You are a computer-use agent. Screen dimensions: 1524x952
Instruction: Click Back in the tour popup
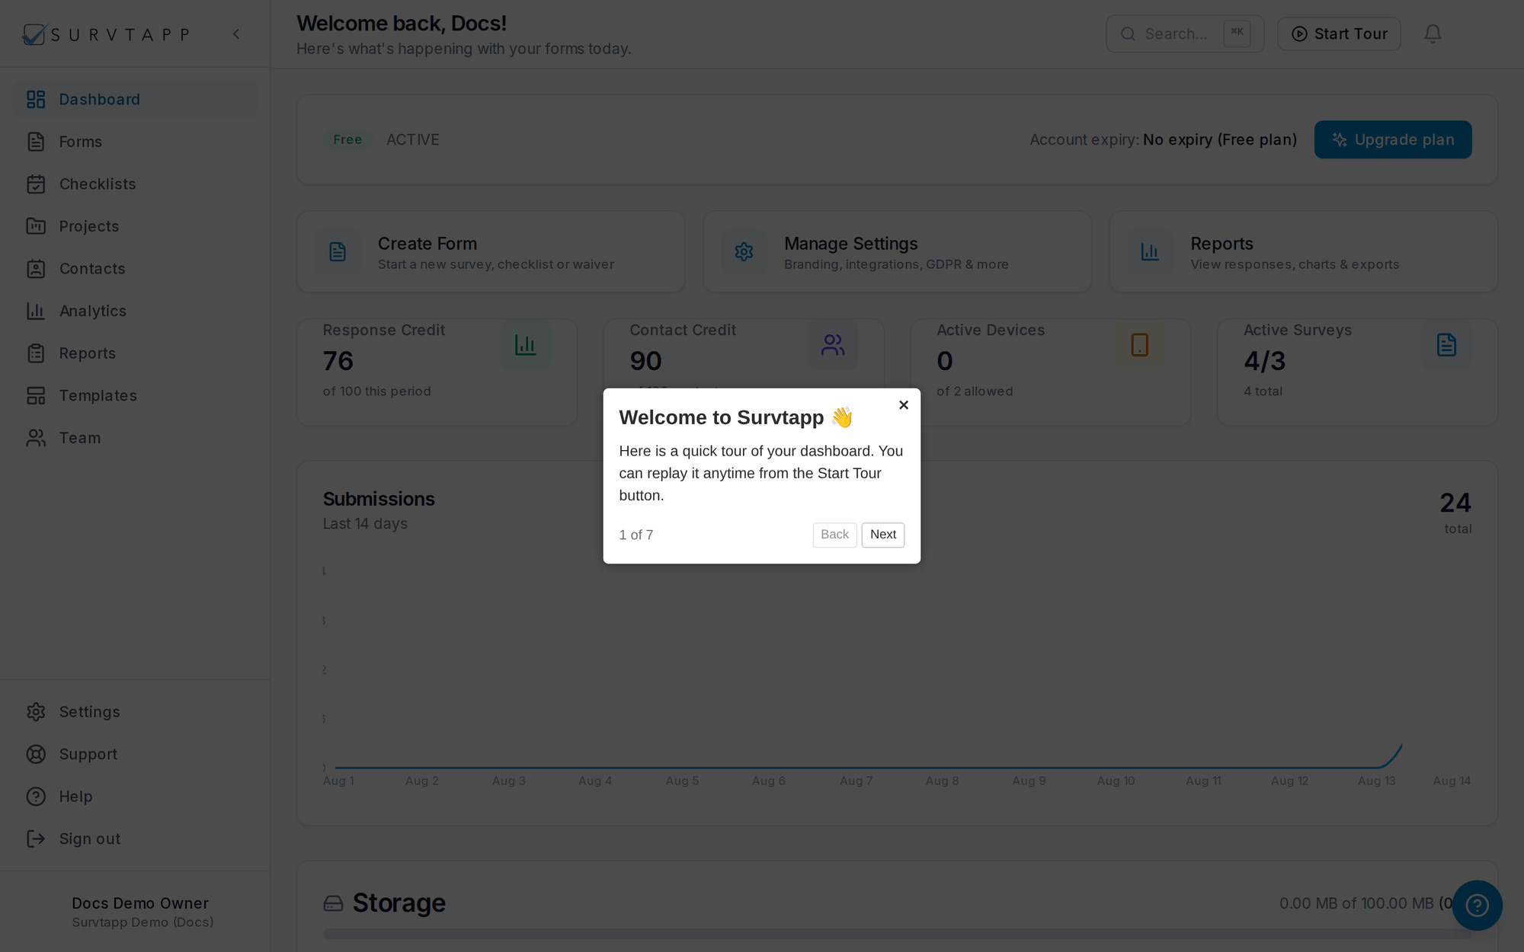point(834,535)
